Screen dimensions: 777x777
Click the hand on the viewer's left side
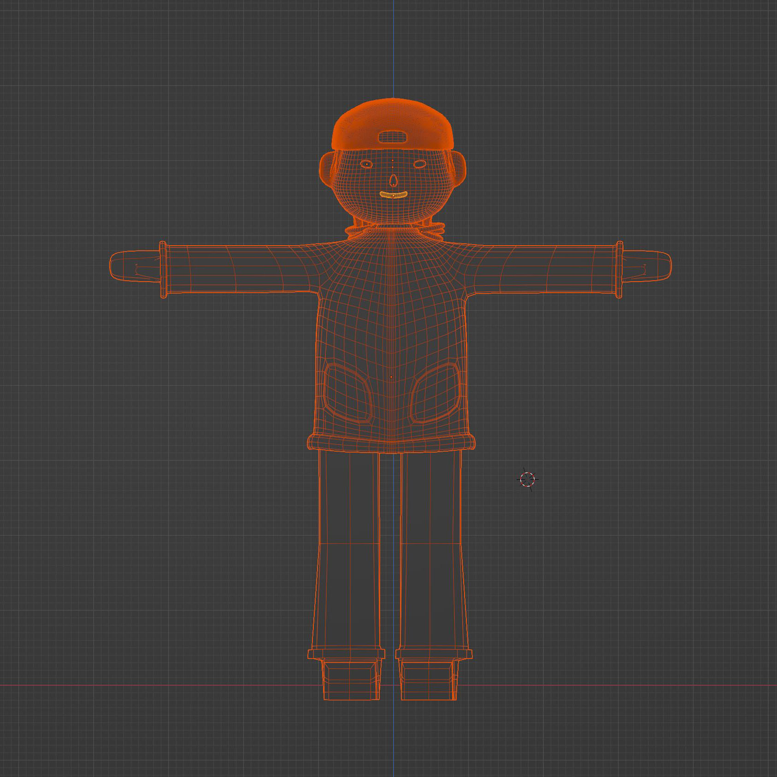pos(135,266)
